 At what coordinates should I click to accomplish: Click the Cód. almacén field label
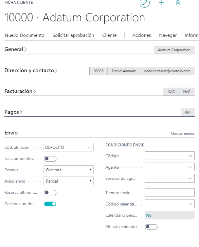[x=17, y=147]
